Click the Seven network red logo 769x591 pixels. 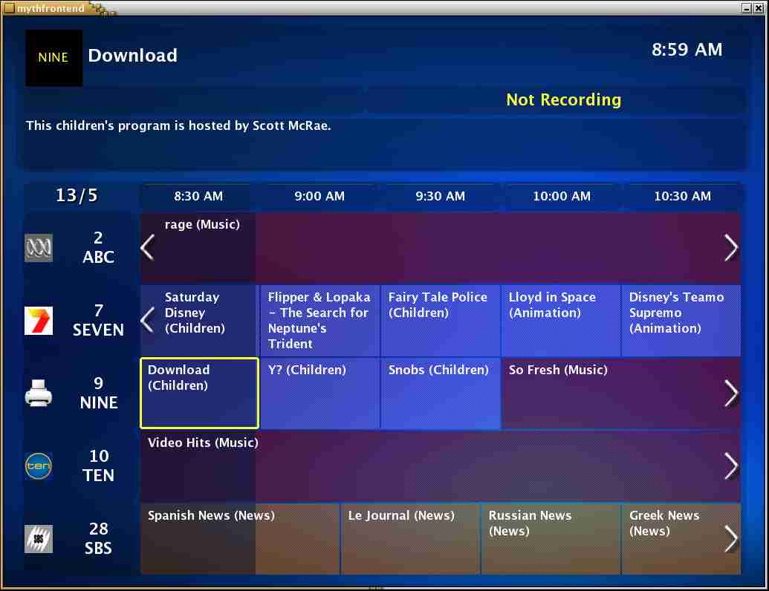coord(39,321)
